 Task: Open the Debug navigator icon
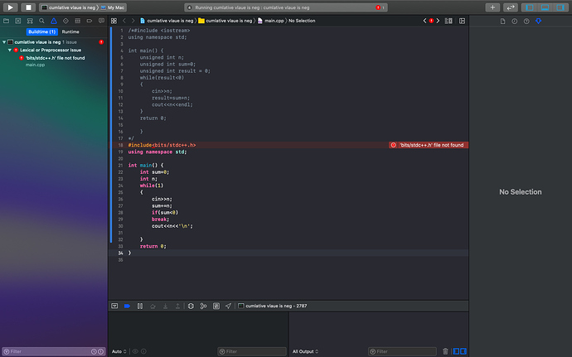pyautogui.click(x=77, y=21)
